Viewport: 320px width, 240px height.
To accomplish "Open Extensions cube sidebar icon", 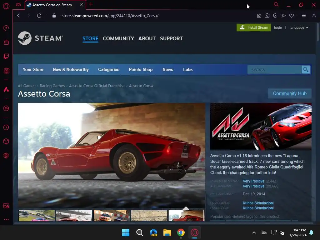I will 6,142.
